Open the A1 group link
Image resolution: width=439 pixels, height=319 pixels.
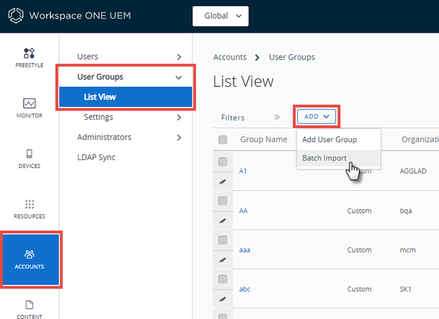pyautogui.click(x=243, y=171)
